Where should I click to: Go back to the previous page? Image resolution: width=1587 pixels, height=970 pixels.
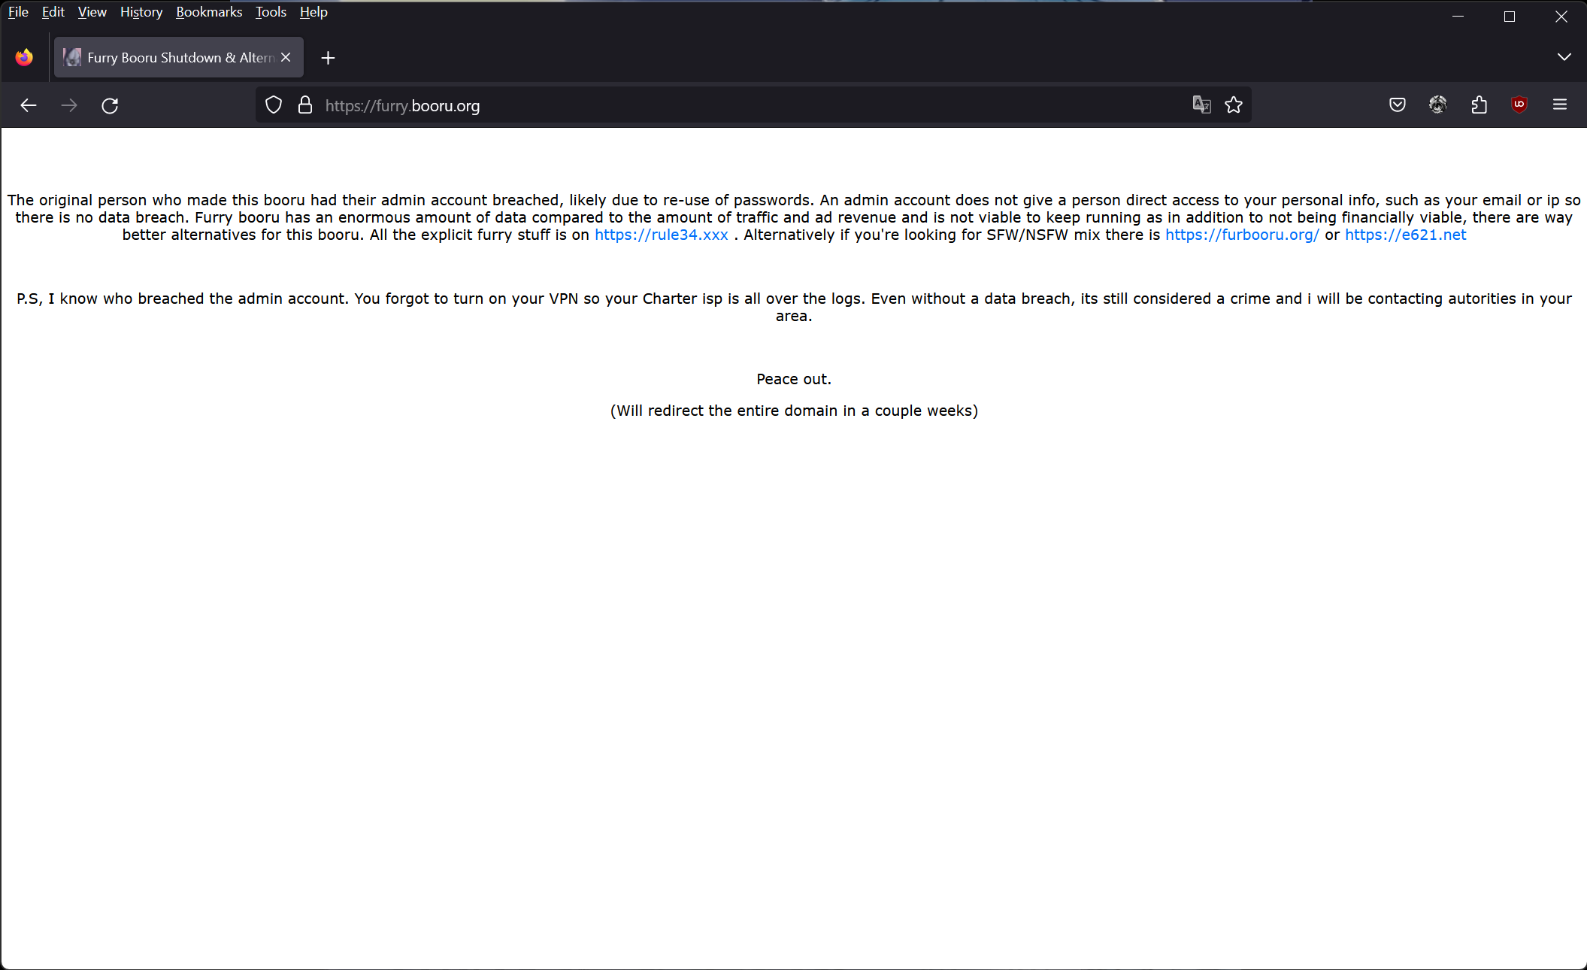[x=29, y=105]
